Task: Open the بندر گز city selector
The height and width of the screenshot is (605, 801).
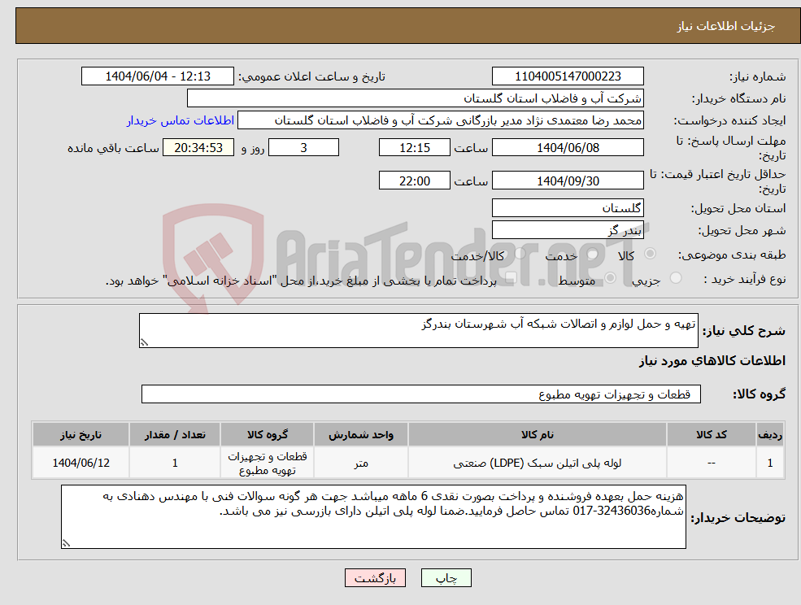Action: (568, 229)
